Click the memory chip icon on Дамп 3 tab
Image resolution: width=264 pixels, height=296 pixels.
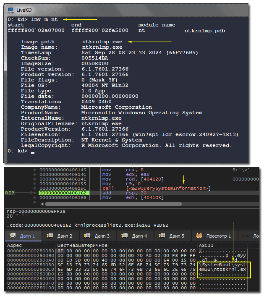pyautogui.click(x=87, y=236)
